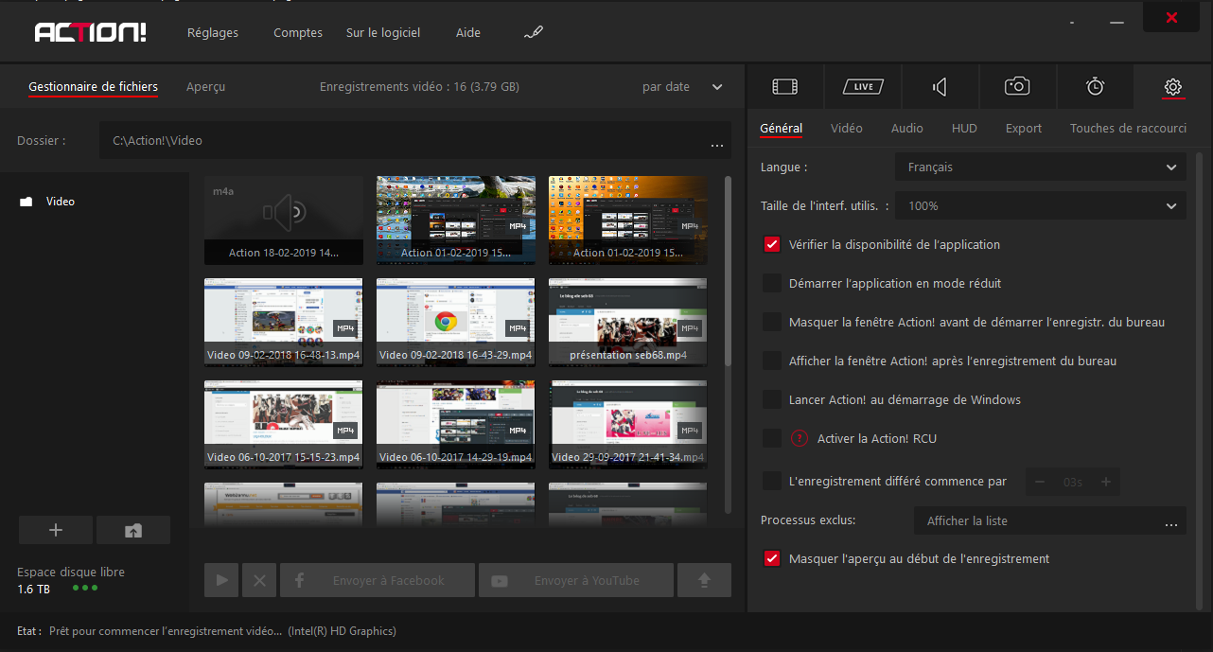
Task: Enable Lancer Action! au démarrage de Windows
Action: point(772,399)
